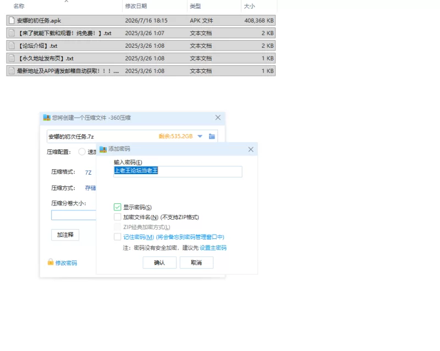Viewport: 440px width, 351px height.
Task: Open the 设置主密码 link
Action: coord(213,248)
